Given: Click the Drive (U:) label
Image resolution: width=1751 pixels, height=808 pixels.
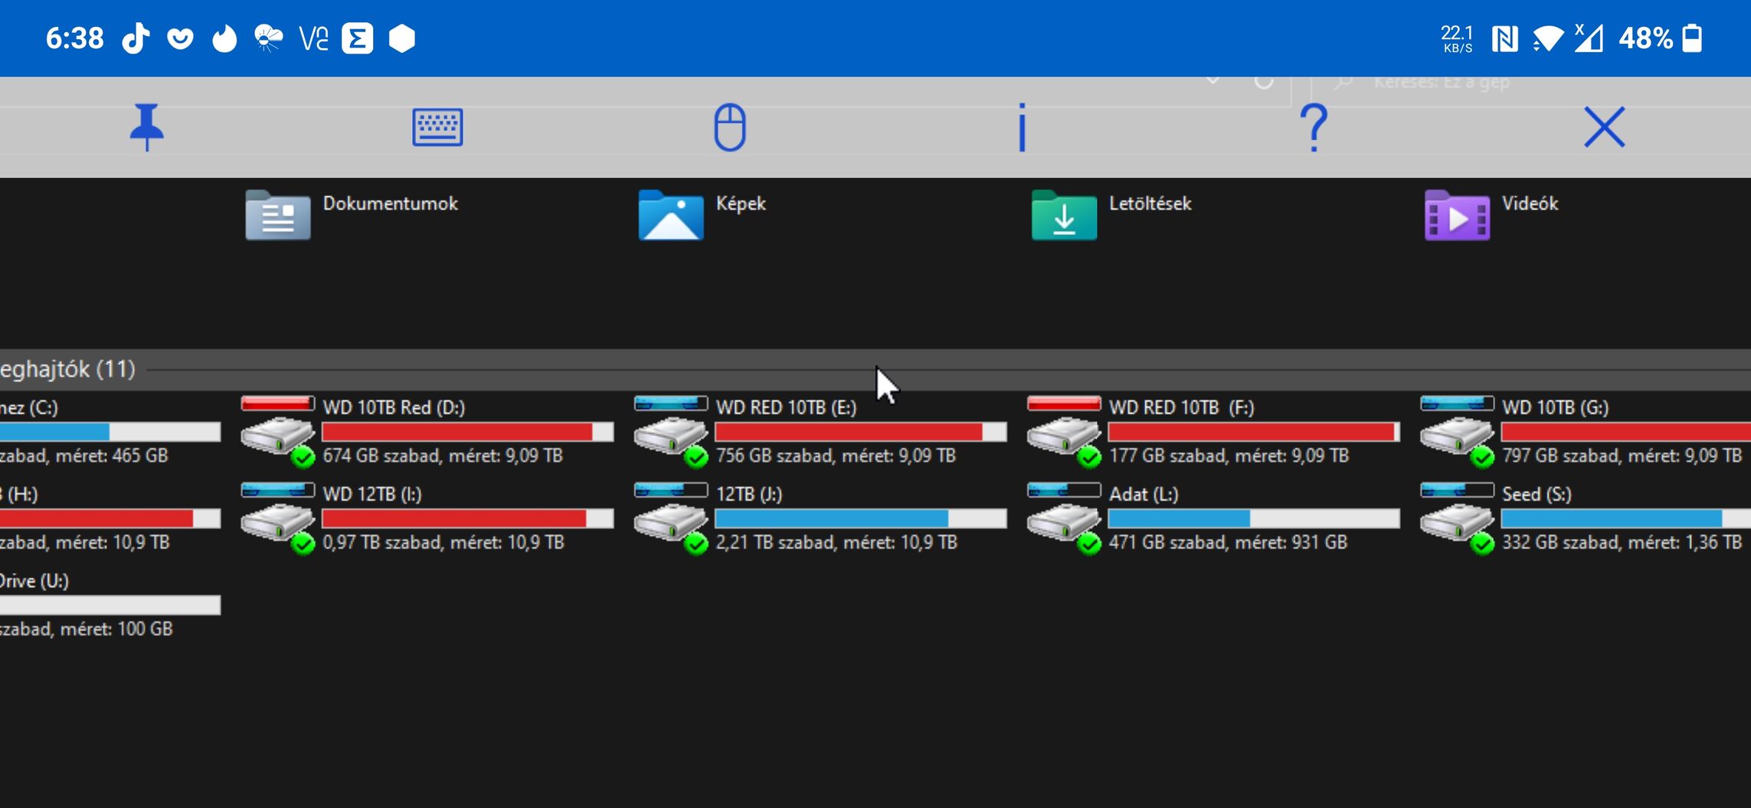Looking at the screenshot, I should tap(34, 581).
